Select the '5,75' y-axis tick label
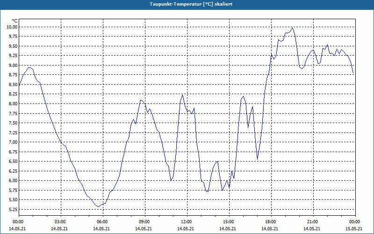The height and width of the screenshot is (234, 374). (13, 190)
